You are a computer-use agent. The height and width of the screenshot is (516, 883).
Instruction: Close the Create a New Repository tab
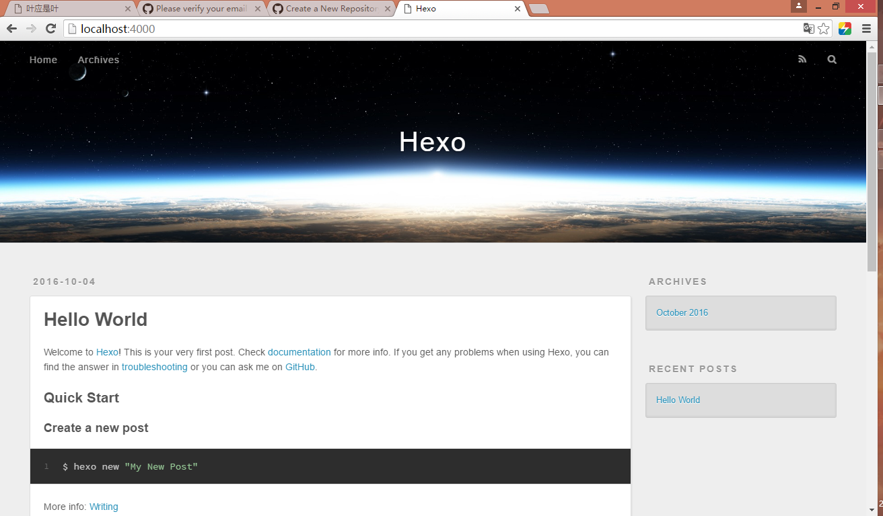click(x=387, y=9)
